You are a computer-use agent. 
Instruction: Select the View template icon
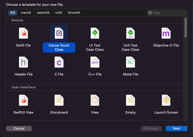pos(95,100)
